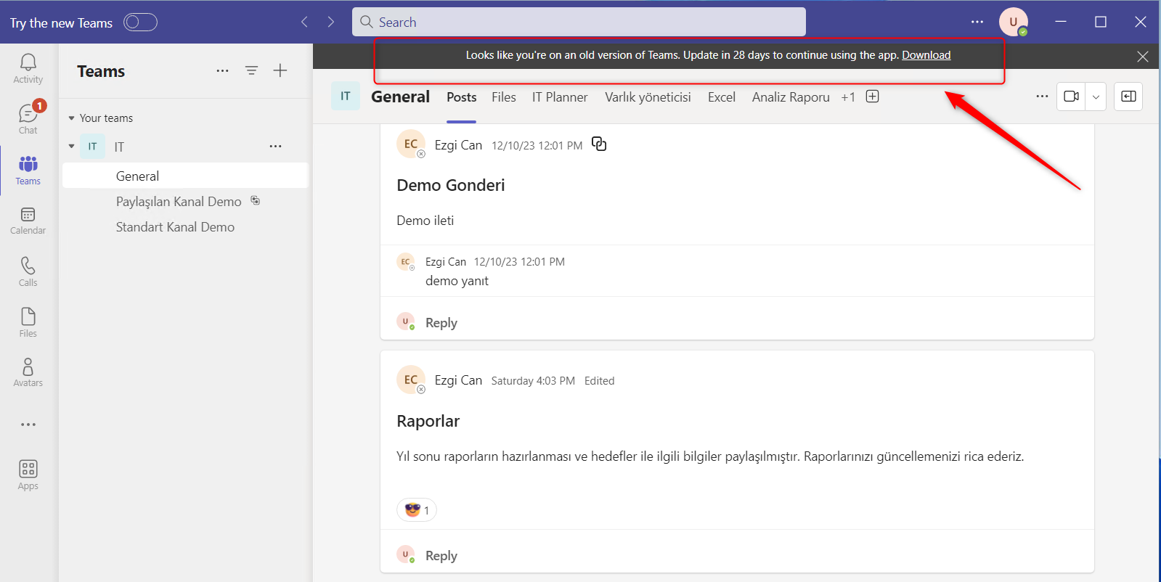Reply to the Demo Gonderi post

441,323
